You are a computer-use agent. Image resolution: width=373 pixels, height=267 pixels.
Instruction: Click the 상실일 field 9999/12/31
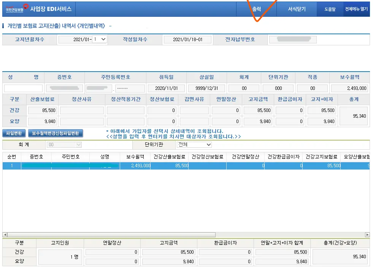[x=206, y=88]
